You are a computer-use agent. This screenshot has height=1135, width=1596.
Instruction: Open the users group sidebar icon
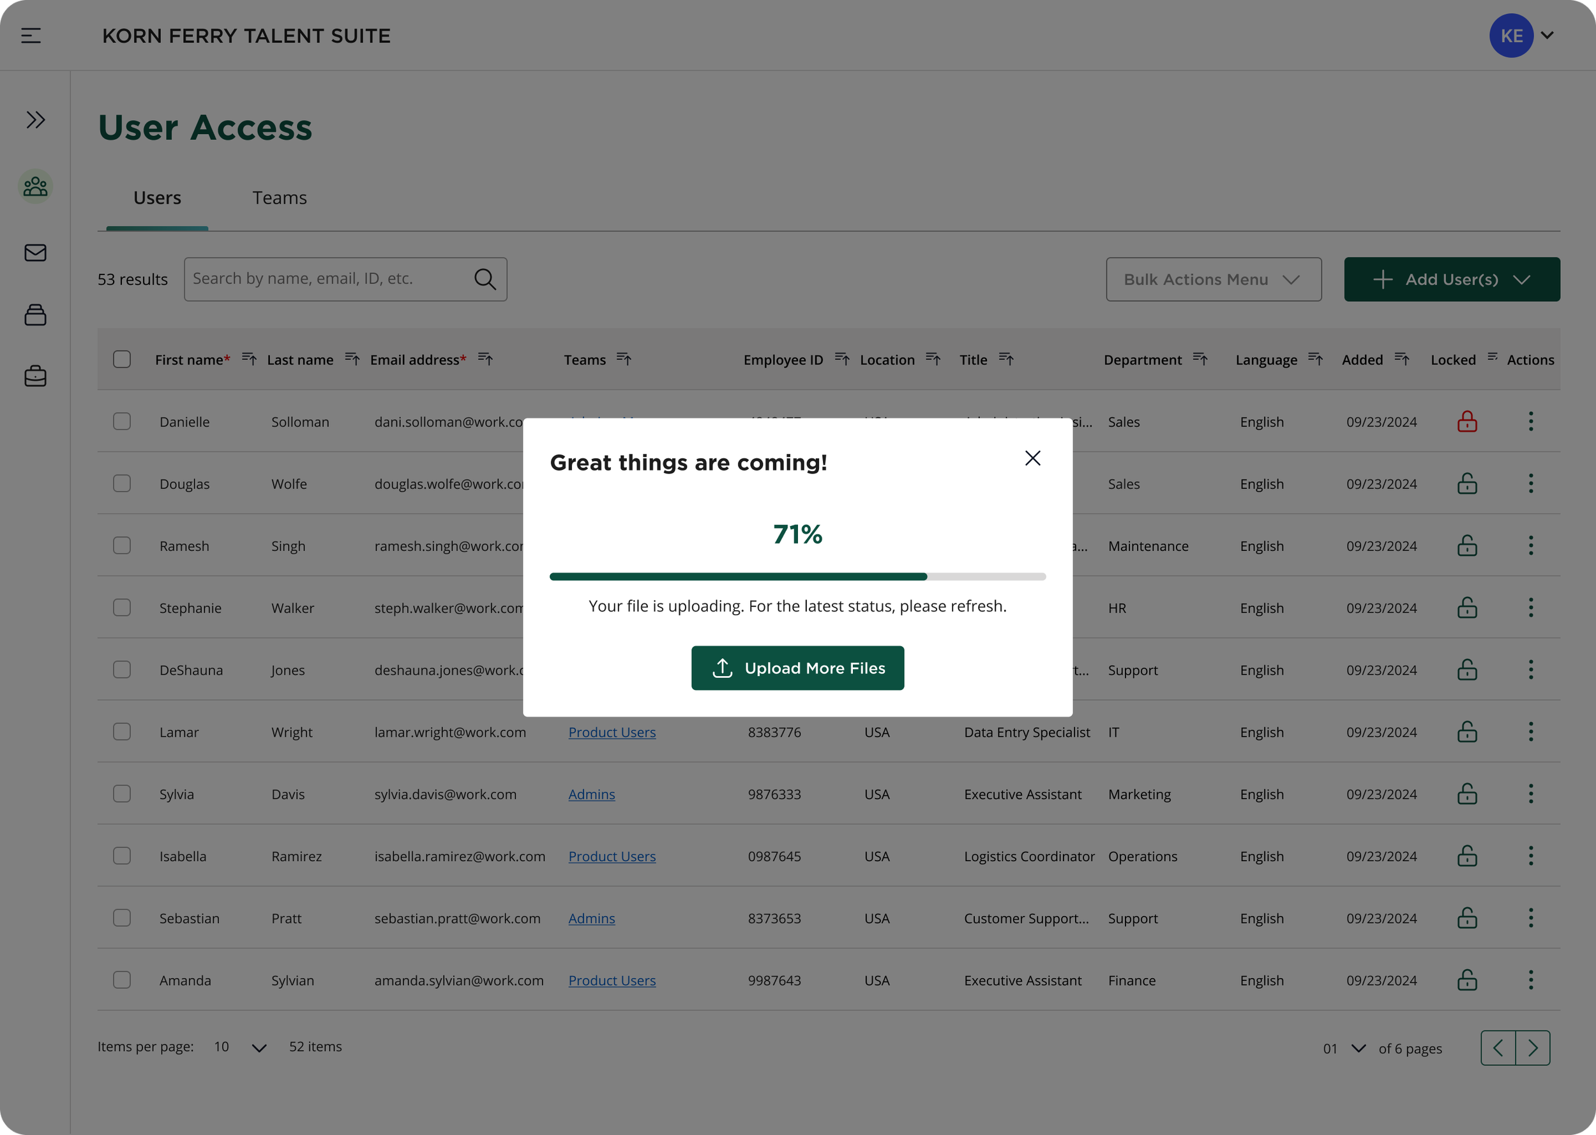coord(36,186)
